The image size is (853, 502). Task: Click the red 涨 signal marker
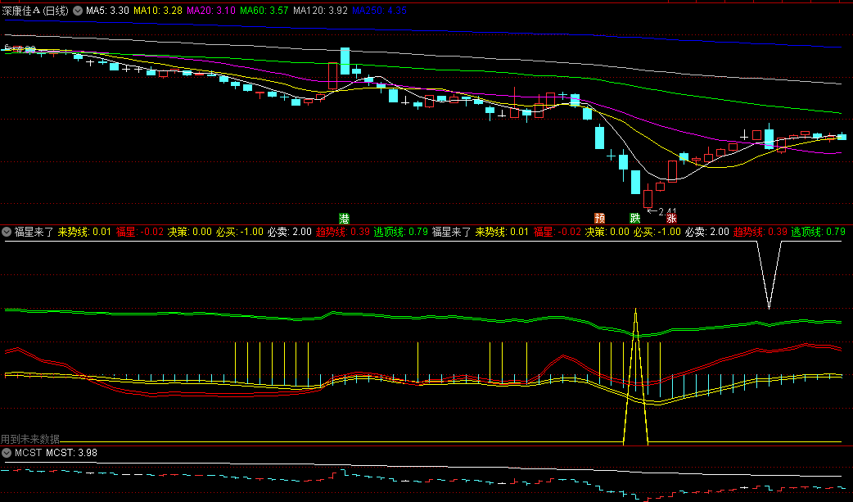point(671,219)
